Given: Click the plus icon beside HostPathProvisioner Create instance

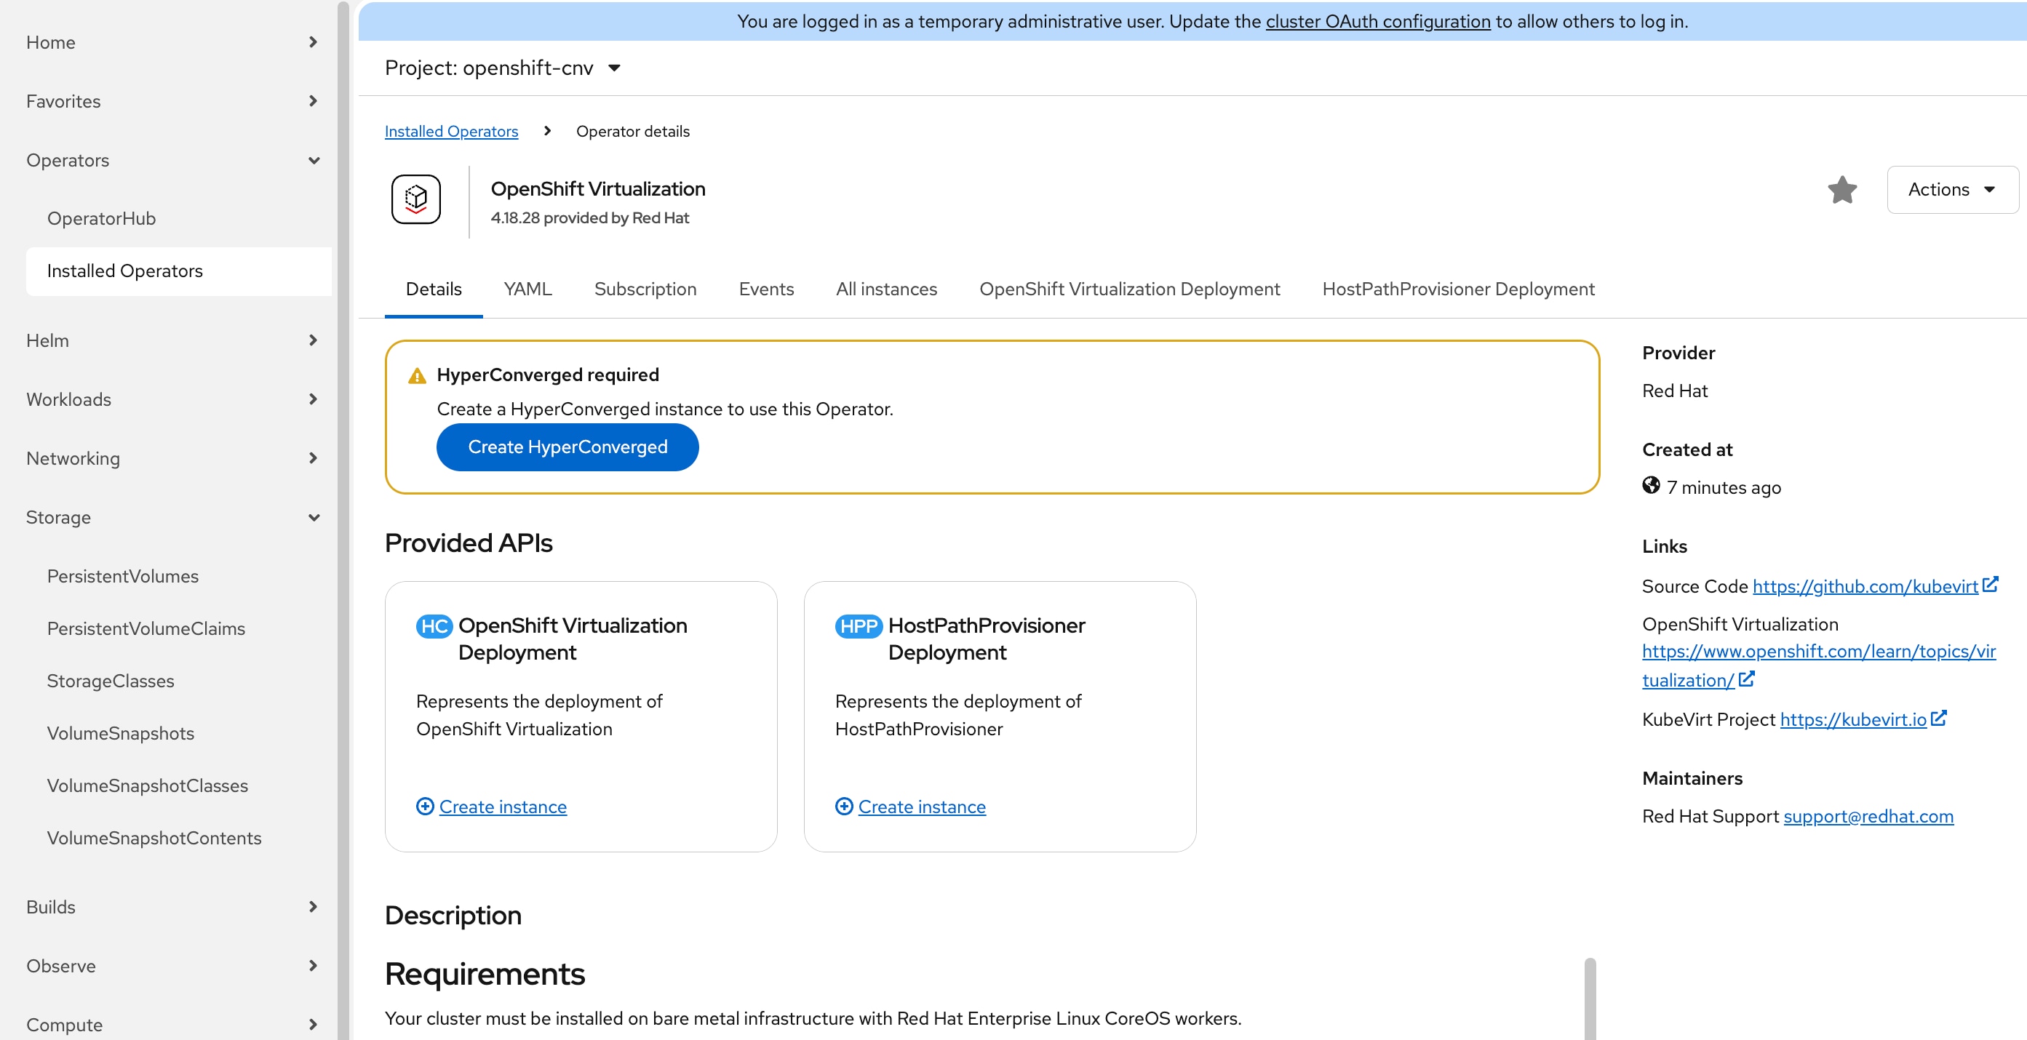Looking at the screenshot, I should [843, 807].
